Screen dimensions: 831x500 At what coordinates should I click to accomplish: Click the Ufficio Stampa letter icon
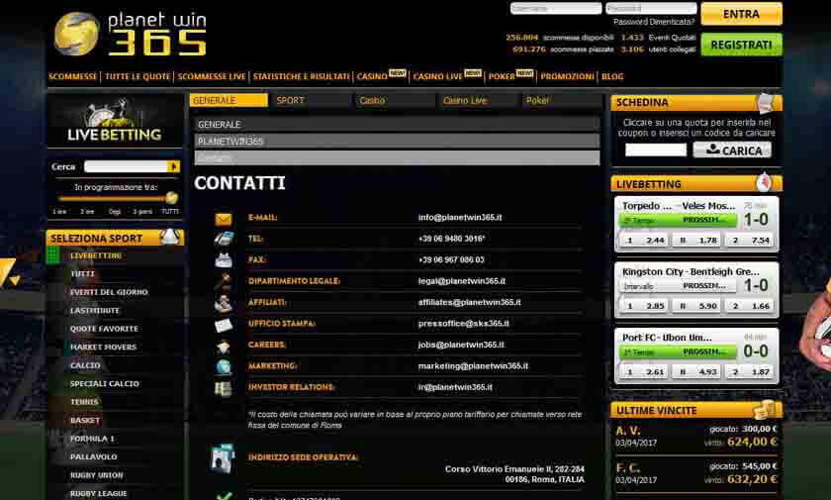[224, 324]
